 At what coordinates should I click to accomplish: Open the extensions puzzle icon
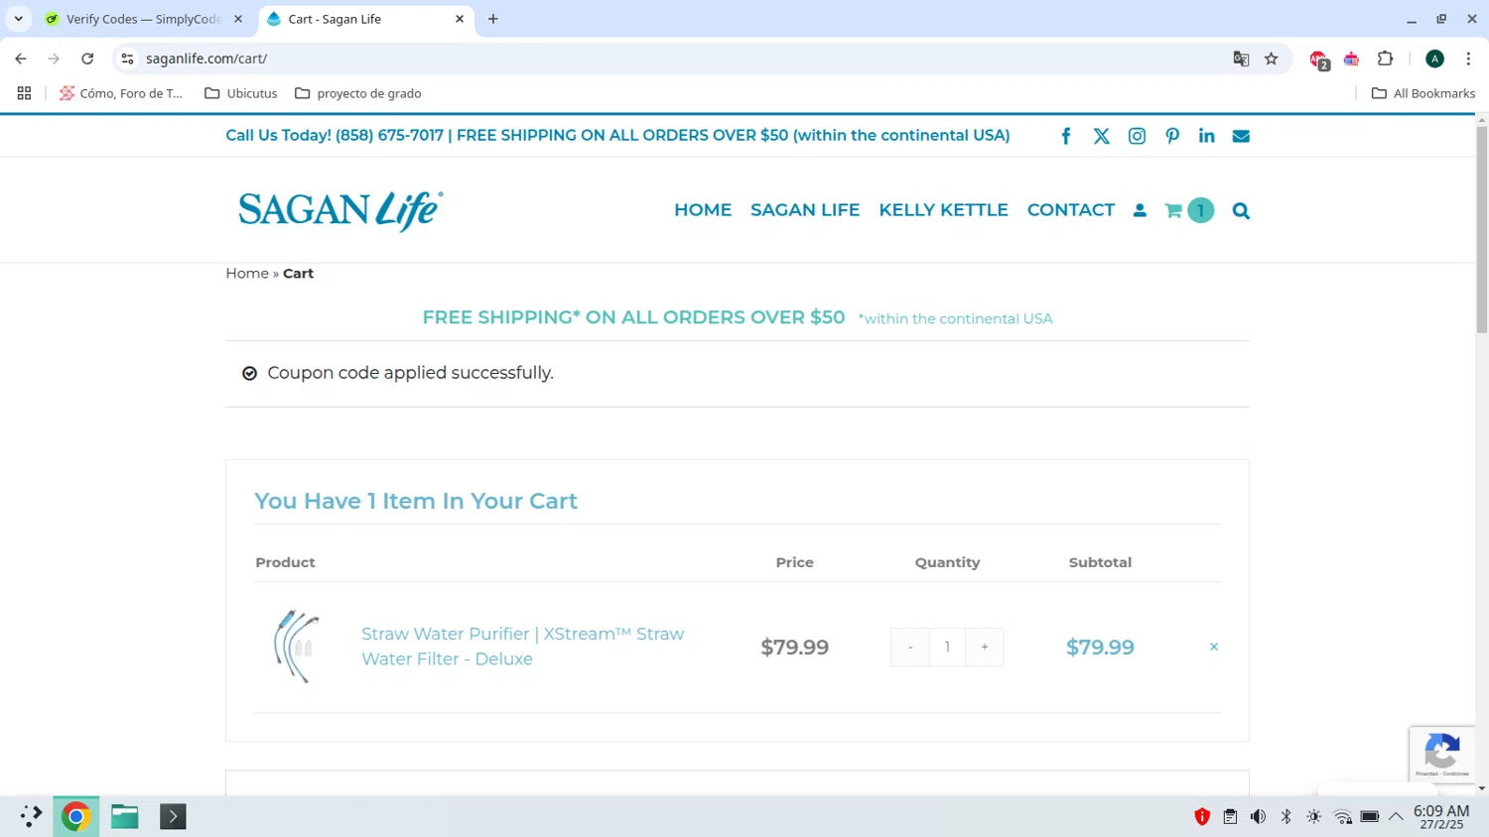click(x=1386, y=59)
